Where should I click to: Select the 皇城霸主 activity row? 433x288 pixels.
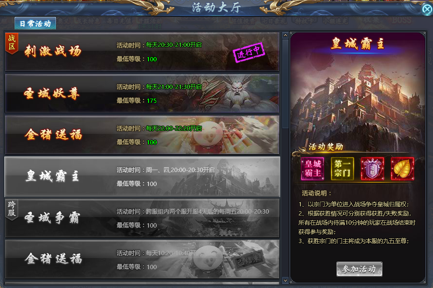point(142,176)
